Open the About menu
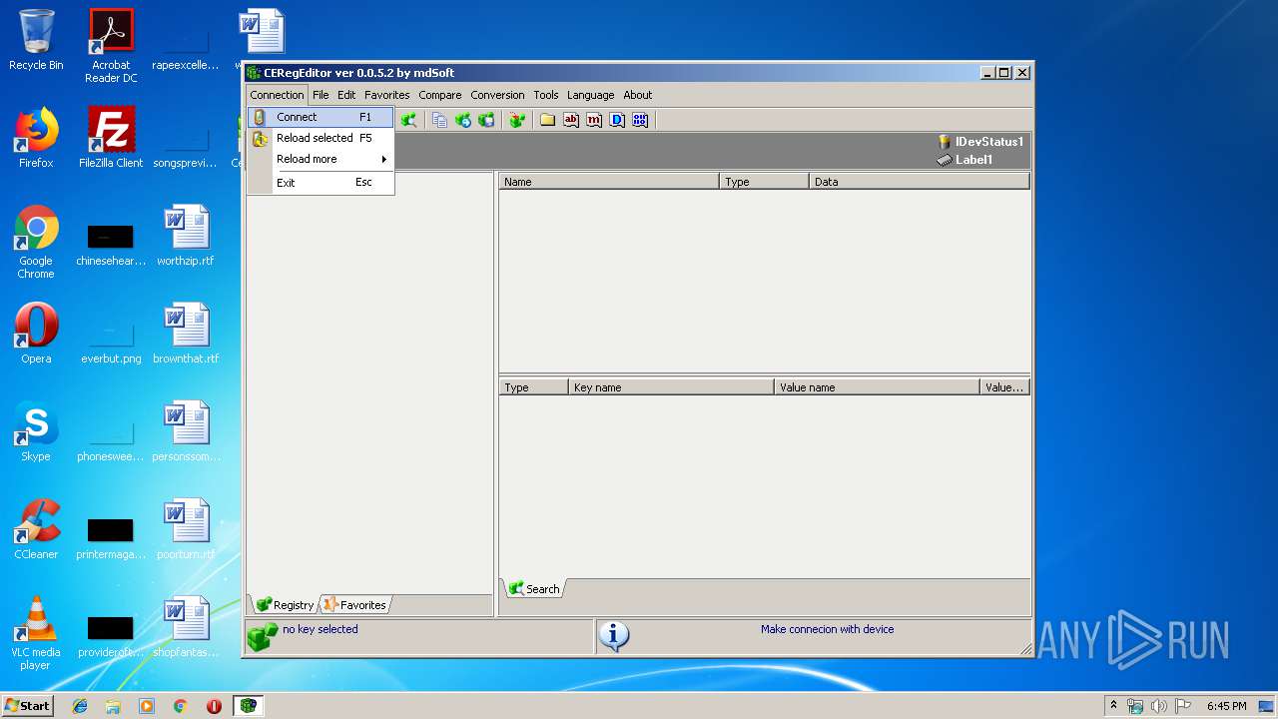Image resolution: width=1278 pixels, height=719 pixels. click(x=638, y=95)
